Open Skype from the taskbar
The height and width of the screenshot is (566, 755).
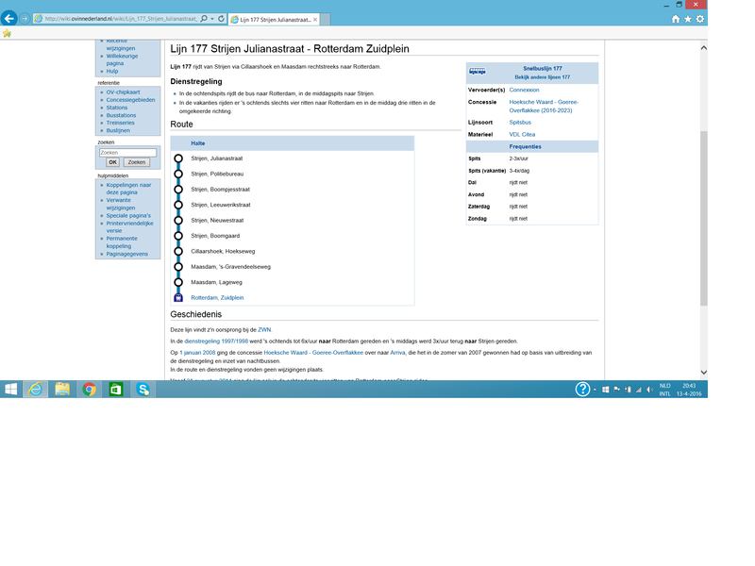click(143, 389)
